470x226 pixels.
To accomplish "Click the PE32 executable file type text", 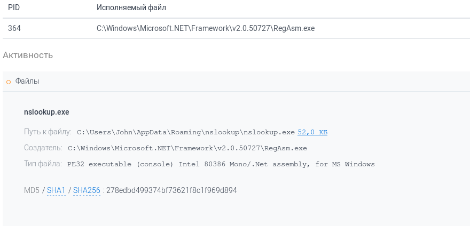I will pos(221,164).
